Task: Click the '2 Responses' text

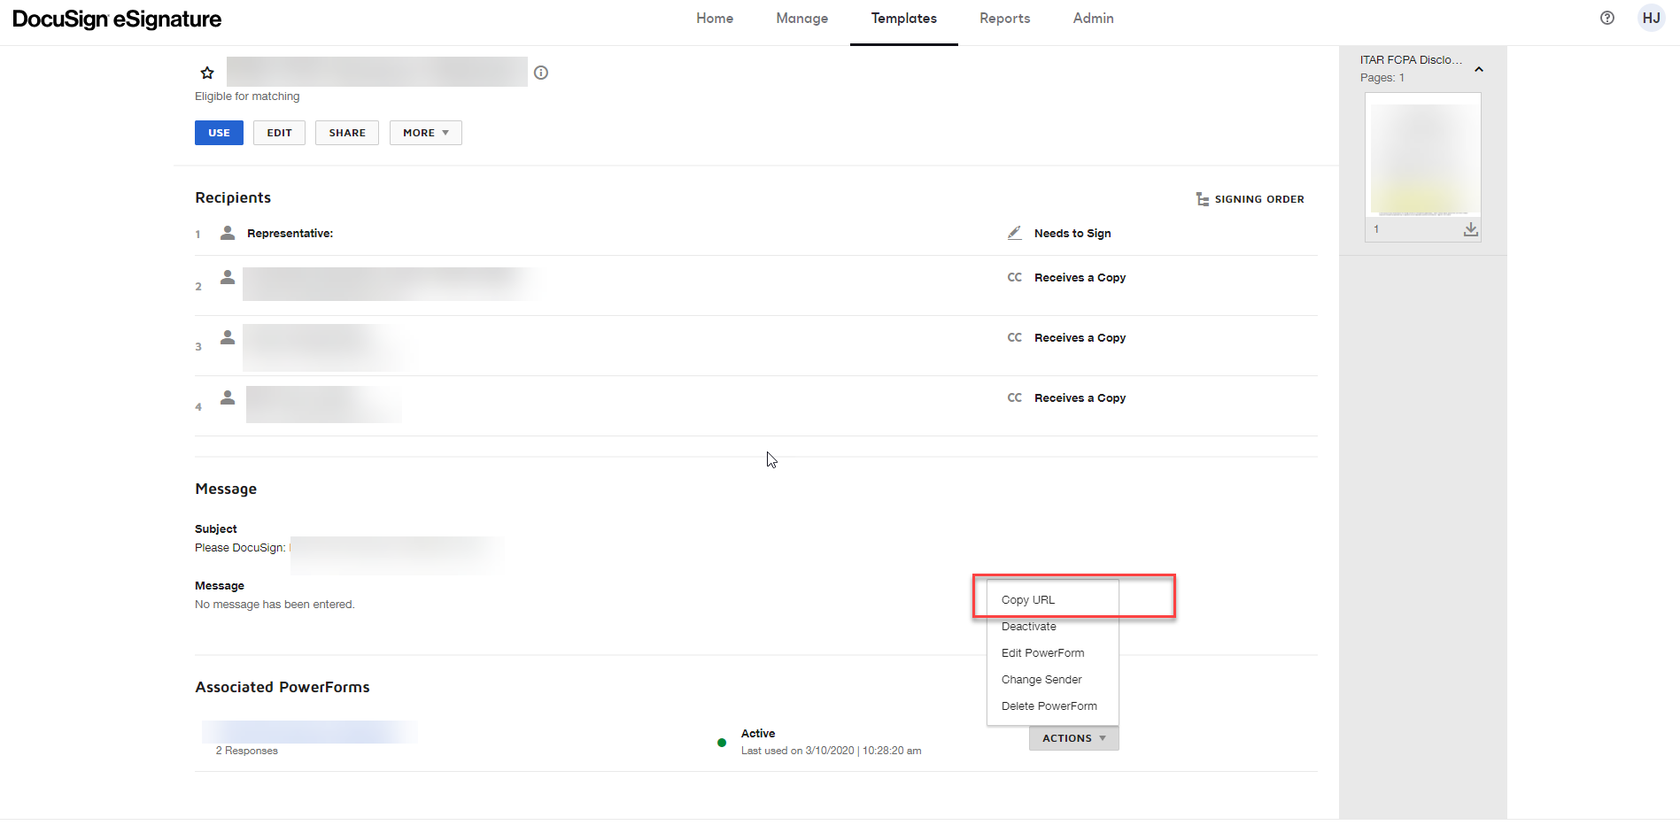Action: 247,751
